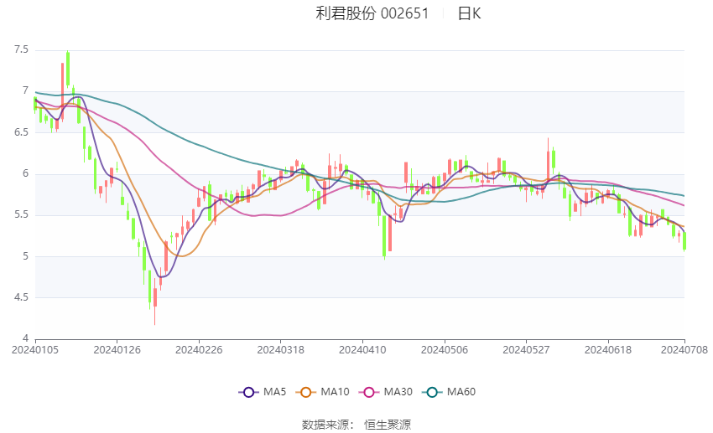Hide the MA10 series via its label
The image size is (713, 433).
point(335,392)
